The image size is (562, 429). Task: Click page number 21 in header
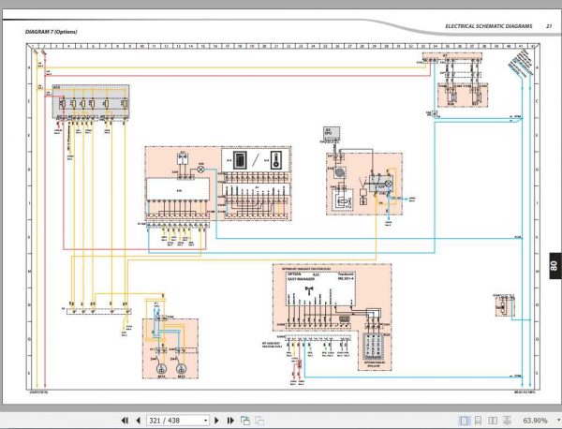[x=547, y=26]
